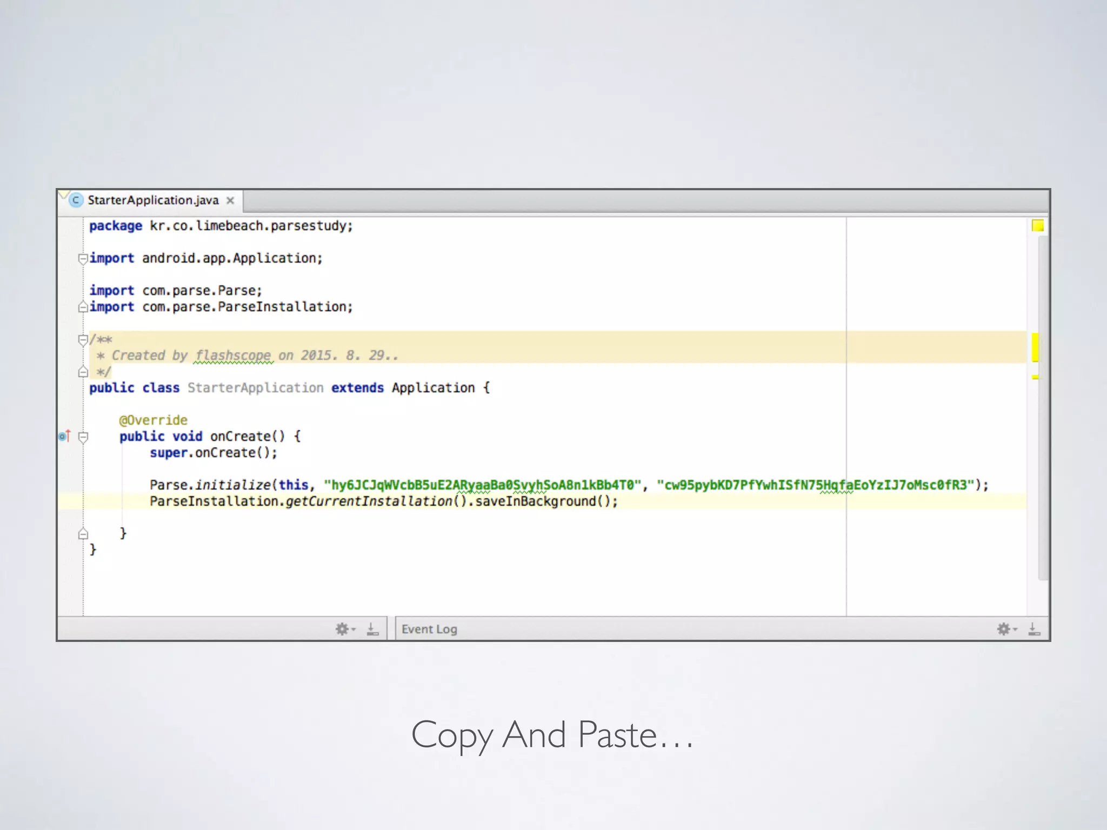
Task: Click the import com.parse.ParseInstallation line
Action: click(221, 307)
